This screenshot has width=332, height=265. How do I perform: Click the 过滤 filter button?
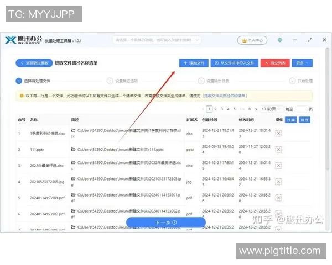click(x=290, y=120)
